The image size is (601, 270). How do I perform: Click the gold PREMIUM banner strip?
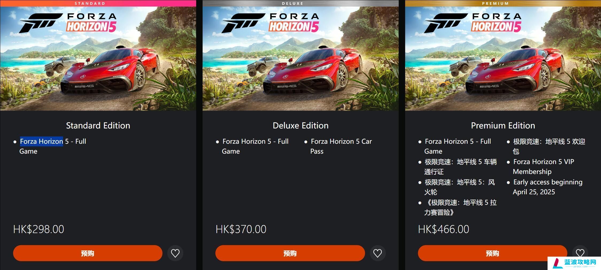coord(503,3)
